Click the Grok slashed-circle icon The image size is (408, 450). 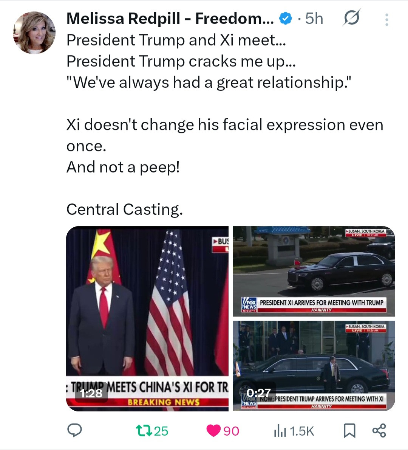351,18
